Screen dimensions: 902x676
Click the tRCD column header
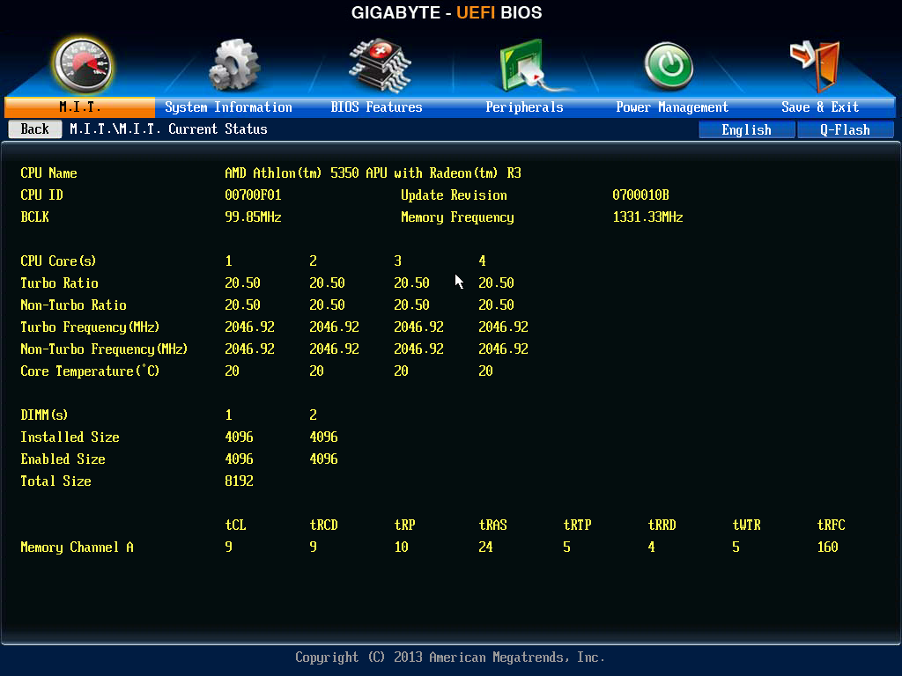coord(323,525)
